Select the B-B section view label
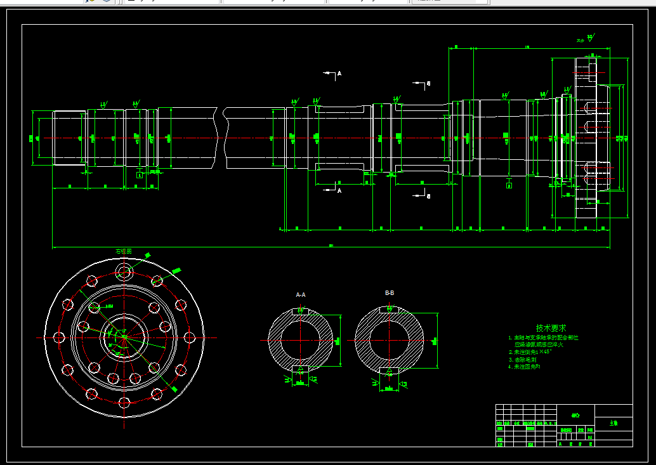The height and width of the screenshot is (465, 656). [x=390, y=293]
